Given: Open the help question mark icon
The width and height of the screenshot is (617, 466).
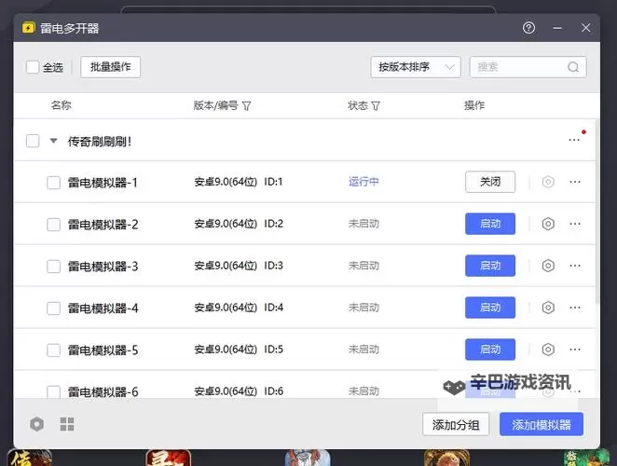Looking at the screenshot, I should pyautogui.click(x=528, y=28).
